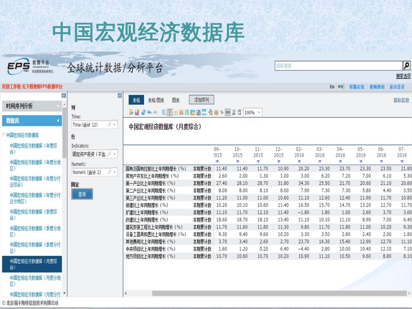Toggle the 09-2015 column filter arrow
The width and height of the screenshot is (412, 309).
217,162
